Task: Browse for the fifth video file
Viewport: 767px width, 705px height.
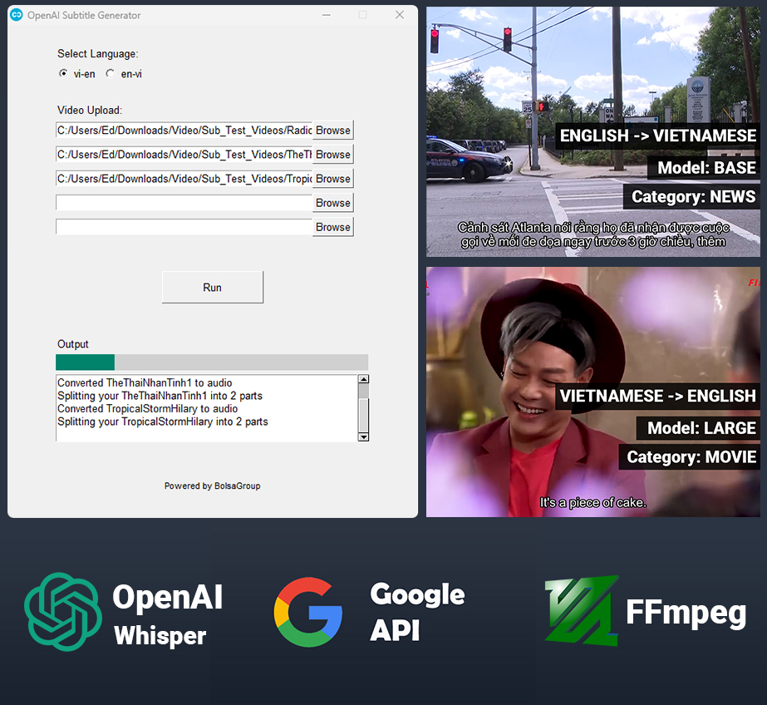Action: tap(332, 227)
